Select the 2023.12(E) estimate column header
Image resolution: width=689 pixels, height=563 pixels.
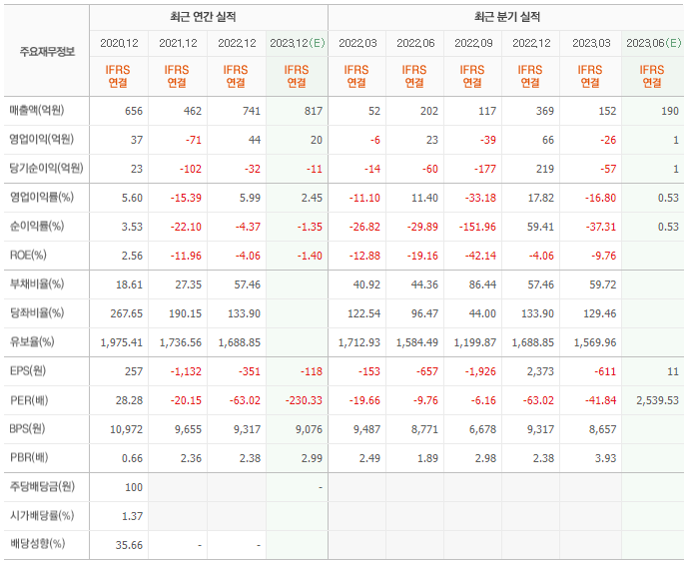pyautogui.click(x=298, y=43)
